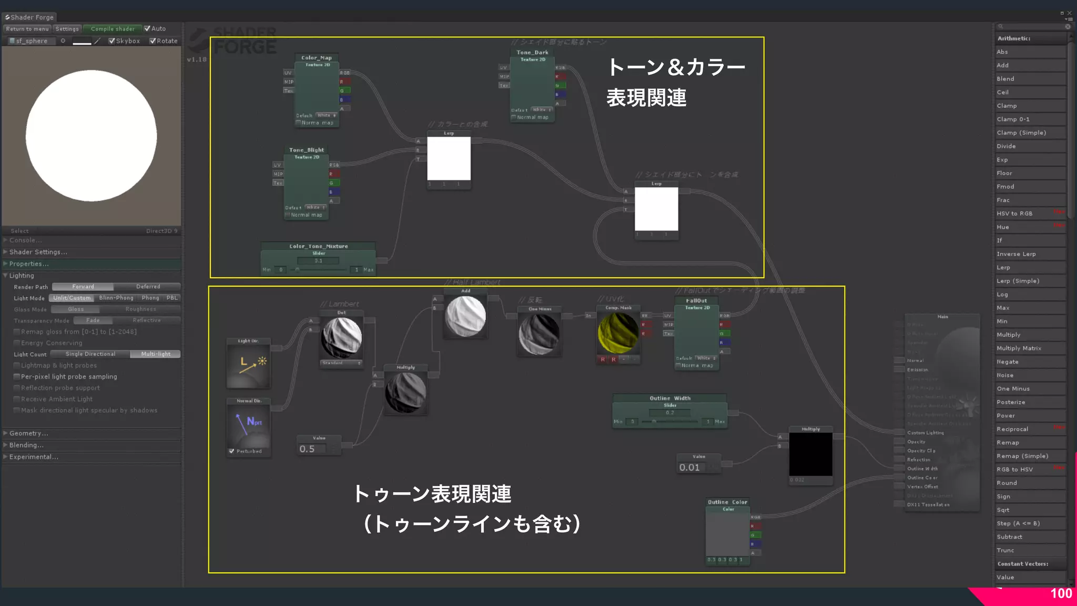Toggle the Auto compile checkbox
Screen dimensions: 1077x606
[x=147, y=28]
